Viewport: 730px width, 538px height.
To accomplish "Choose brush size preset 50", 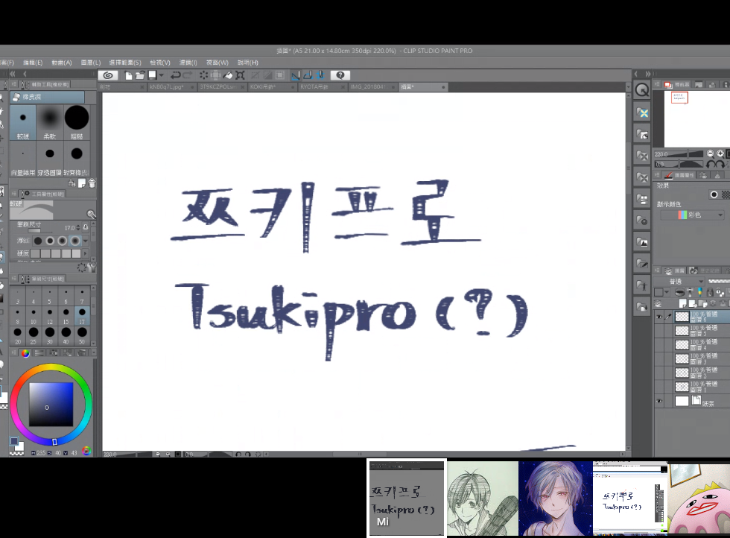I will tap(82, 335).
